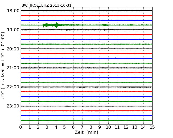The height and width of the screenshot is (138, 173).
Task: Click the 20:00 time label
Action: pyautogui.click(x=13, y=49)
